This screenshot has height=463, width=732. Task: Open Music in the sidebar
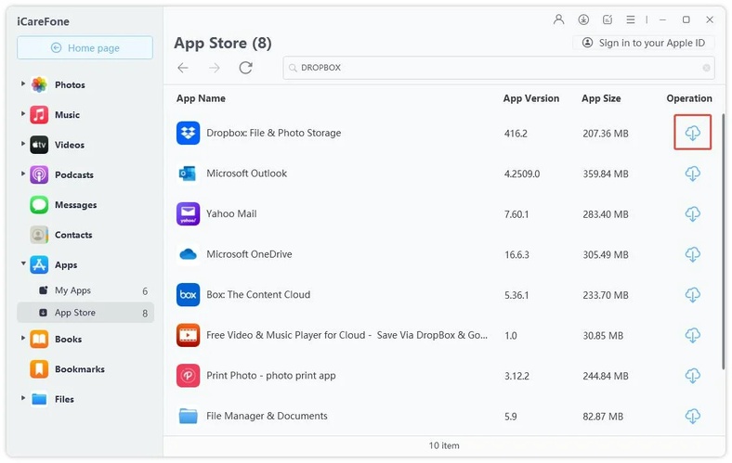click(67, 115)
